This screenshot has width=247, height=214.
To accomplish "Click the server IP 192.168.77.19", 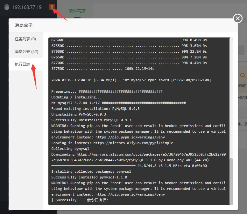I will 27,7.
